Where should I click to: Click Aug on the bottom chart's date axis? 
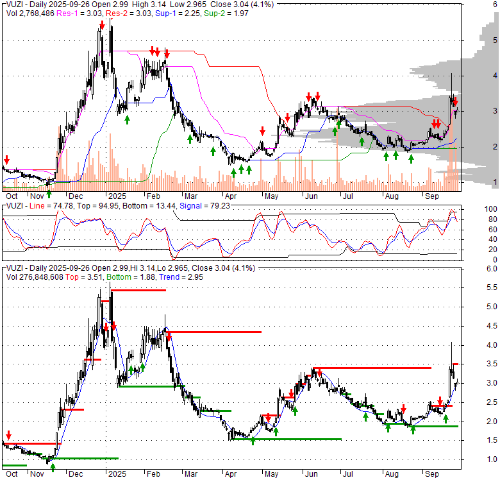(392, 474)
